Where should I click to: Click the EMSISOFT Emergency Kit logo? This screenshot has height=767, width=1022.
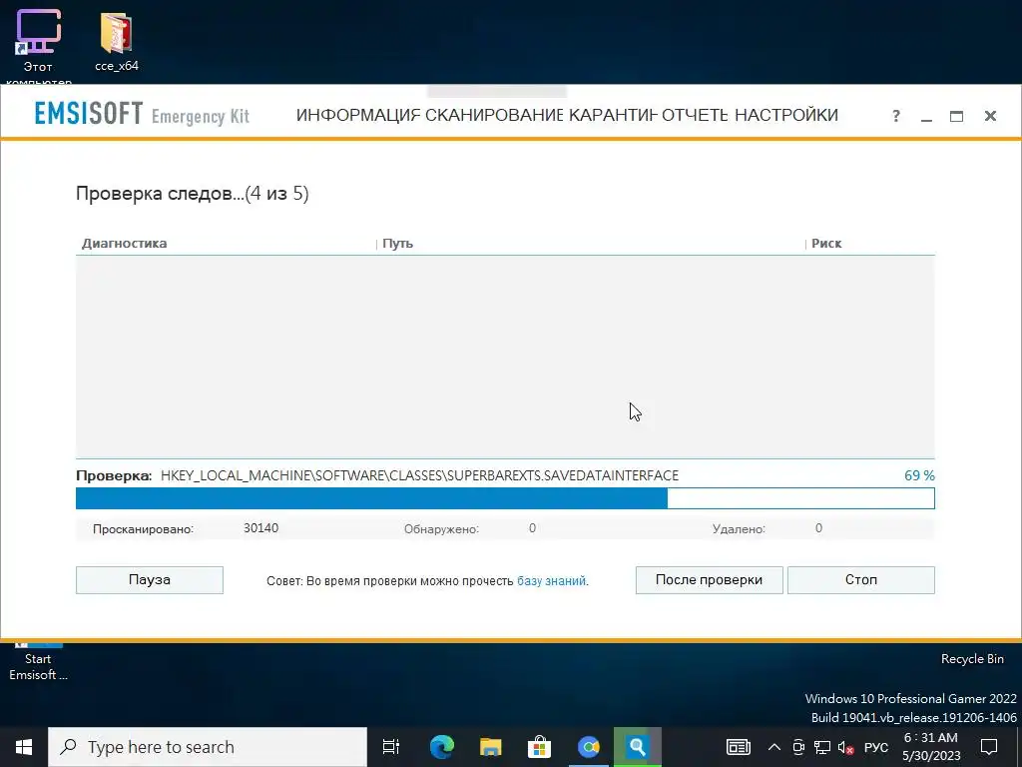pos(142,114)
